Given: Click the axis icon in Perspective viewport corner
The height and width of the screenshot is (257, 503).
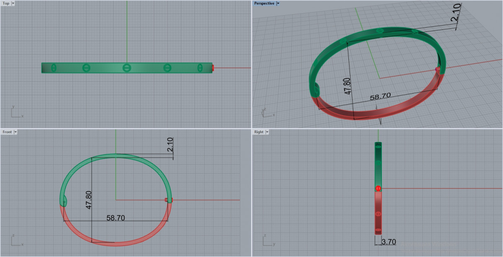Looking at the screenshot, I should tap(267, 112).
